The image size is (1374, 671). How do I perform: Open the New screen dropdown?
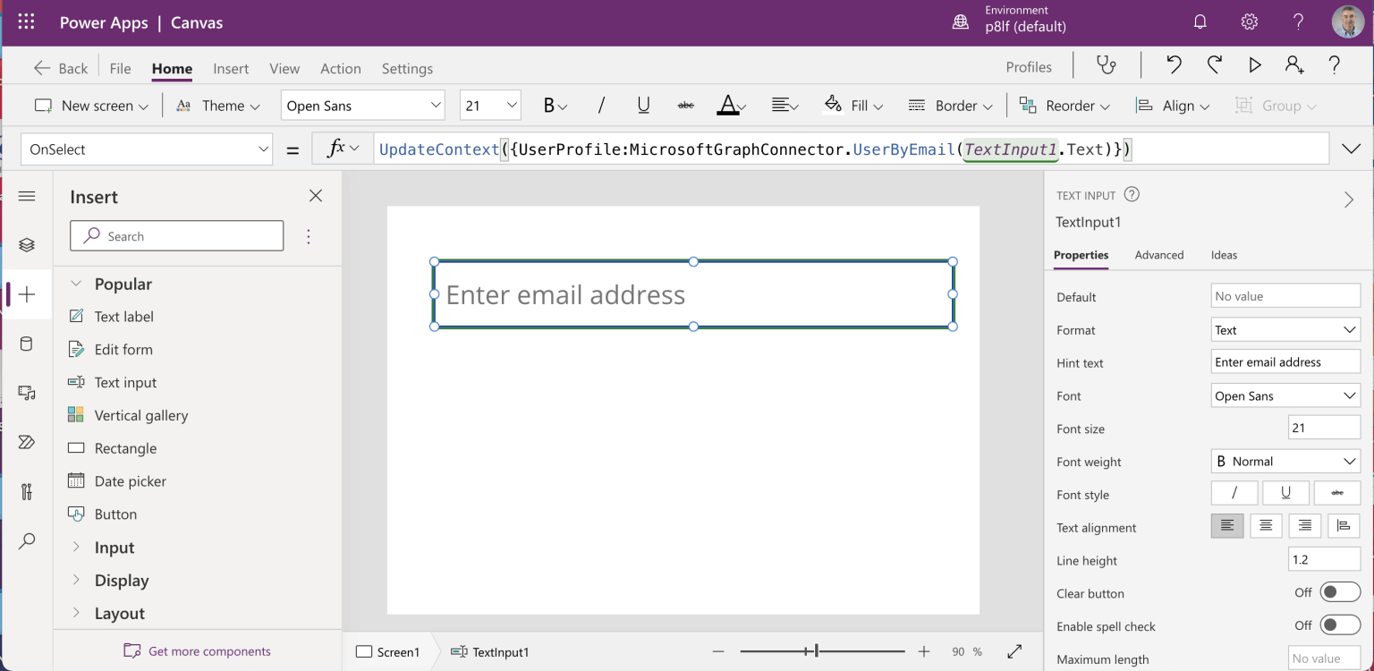pos(91,106)
